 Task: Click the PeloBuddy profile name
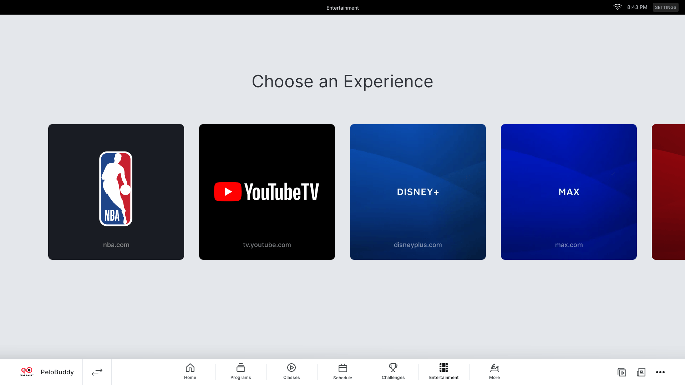(57, 372)
